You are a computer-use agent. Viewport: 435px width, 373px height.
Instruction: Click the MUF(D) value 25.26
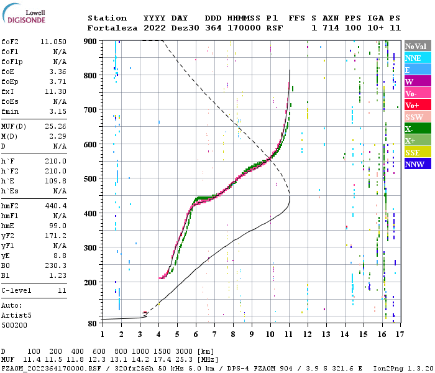tap(55, 126)
